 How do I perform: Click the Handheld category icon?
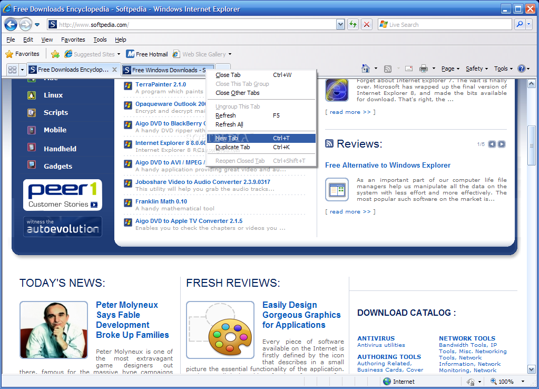point(32,147)
